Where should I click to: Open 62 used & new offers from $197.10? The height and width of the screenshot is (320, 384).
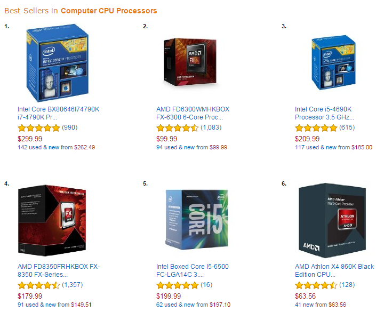pyautogui.click(x=193, y=305)
